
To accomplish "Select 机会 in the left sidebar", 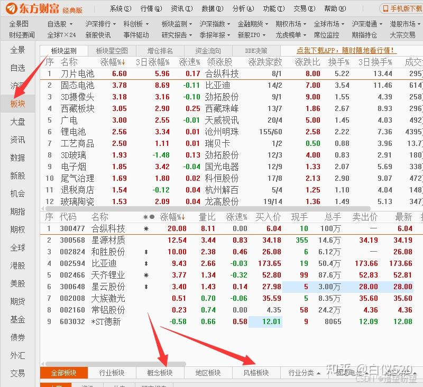I will click(x=17, y=193).
